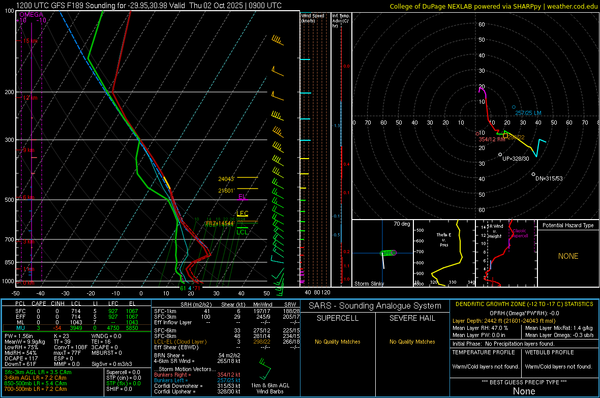Click the Supercell = 0.0 parameter

(123, 373)
